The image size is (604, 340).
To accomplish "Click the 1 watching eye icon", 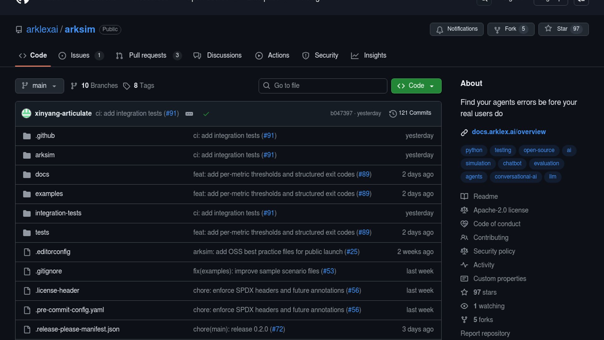I will pos(464,306).
